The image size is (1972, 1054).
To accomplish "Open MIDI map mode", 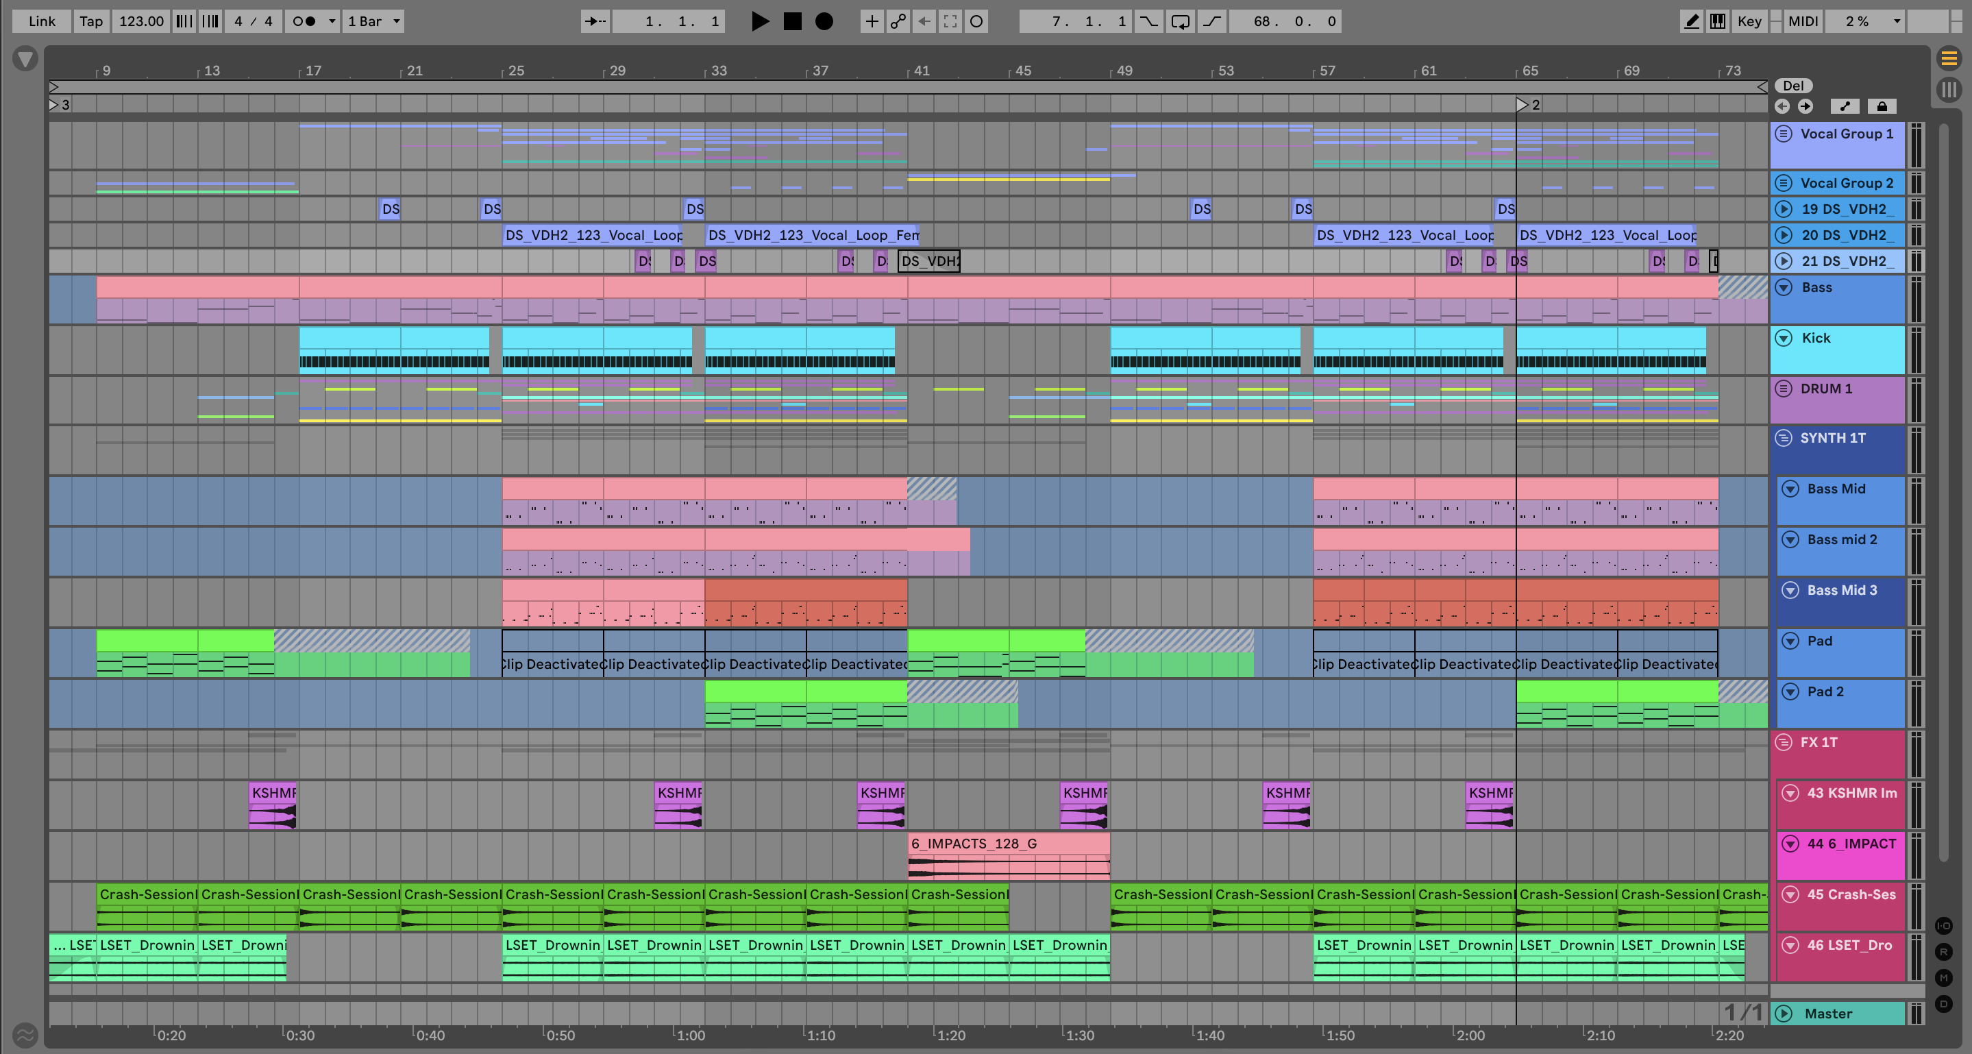I will [x=1802, y=21].
